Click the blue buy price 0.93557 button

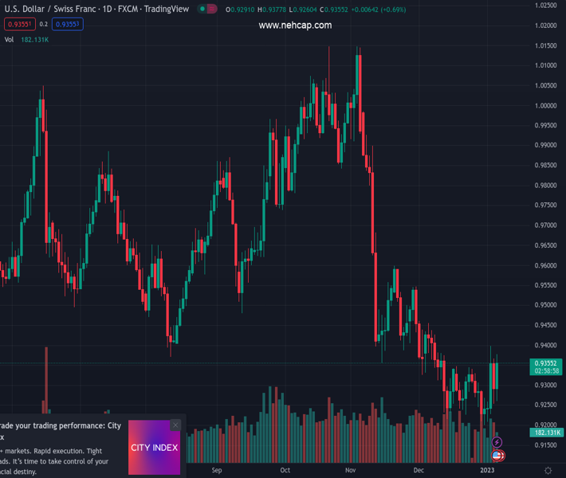[69, 25]
